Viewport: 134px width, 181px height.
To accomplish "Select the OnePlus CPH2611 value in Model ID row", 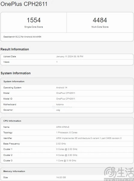I will click(x=65, y=99).
